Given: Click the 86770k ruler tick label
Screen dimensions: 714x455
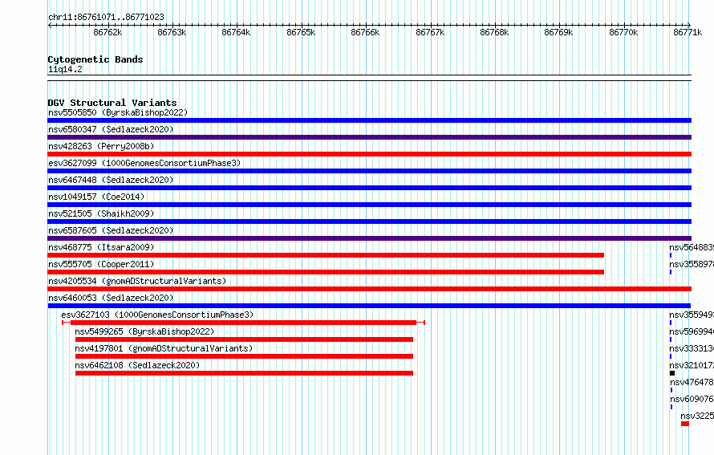Looking at the screenshot, I should click(x=623, y=32).
